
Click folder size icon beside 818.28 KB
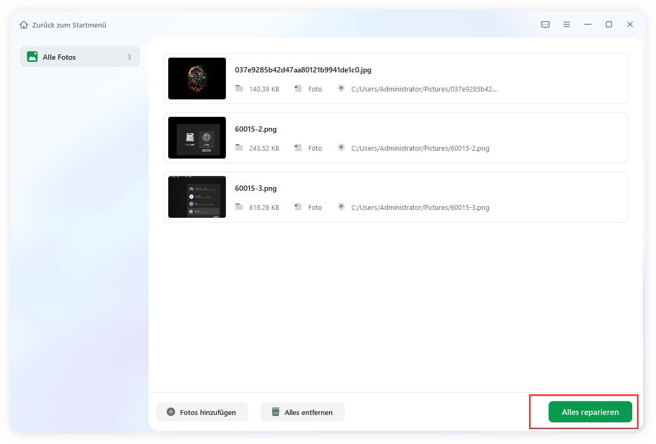[x=239, y=207]
